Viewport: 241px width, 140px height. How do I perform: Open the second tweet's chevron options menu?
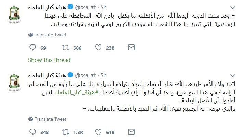click(x=233, y=76)
